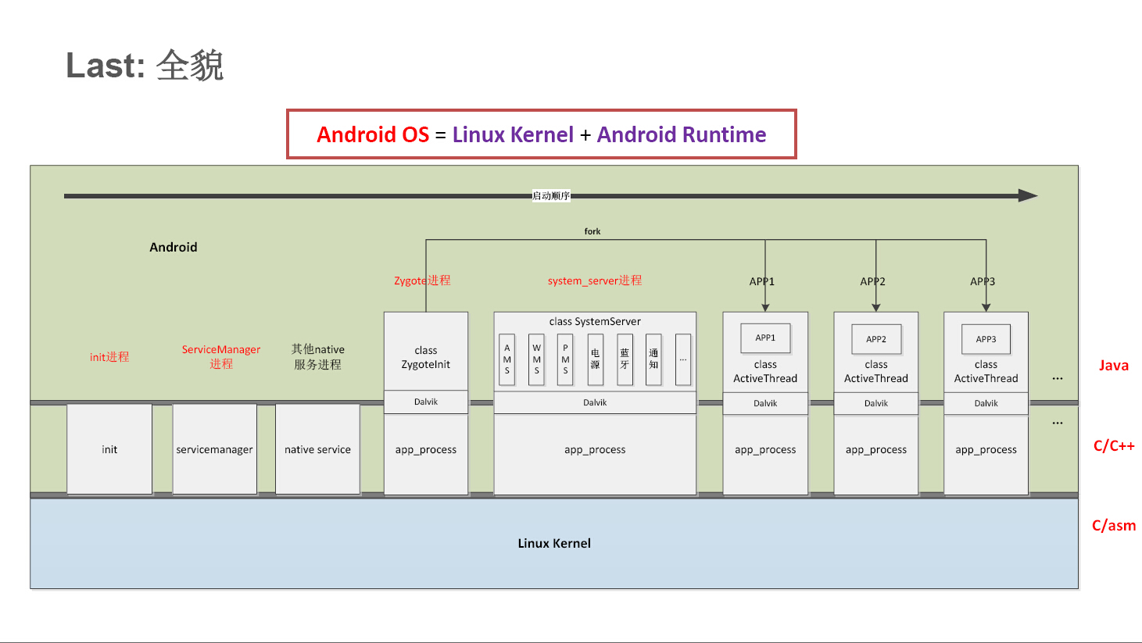The height and width of the screenshot is (643, 1142).
Task: Select the "class SystemServer" heading
Action: (x=595, y=321)
